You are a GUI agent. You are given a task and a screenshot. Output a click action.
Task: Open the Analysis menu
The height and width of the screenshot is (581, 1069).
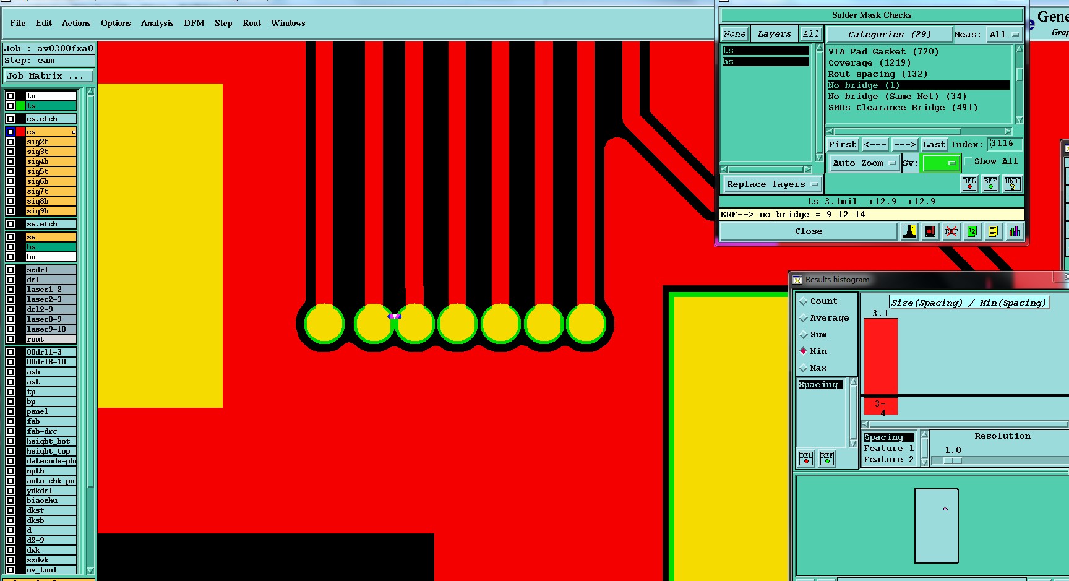point(157,24)
